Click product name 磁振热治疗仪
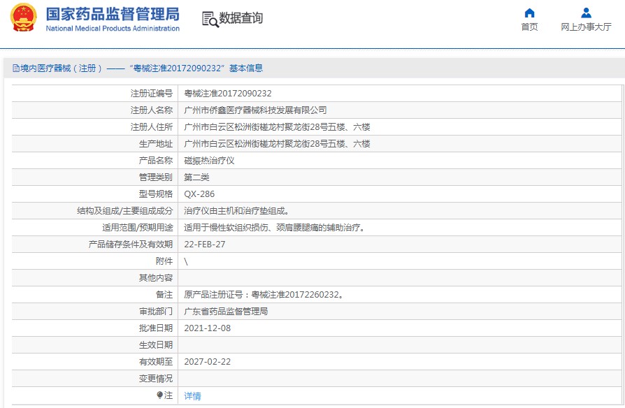The width and height of the screenshot is (625, 408). [x=209, y=160]
